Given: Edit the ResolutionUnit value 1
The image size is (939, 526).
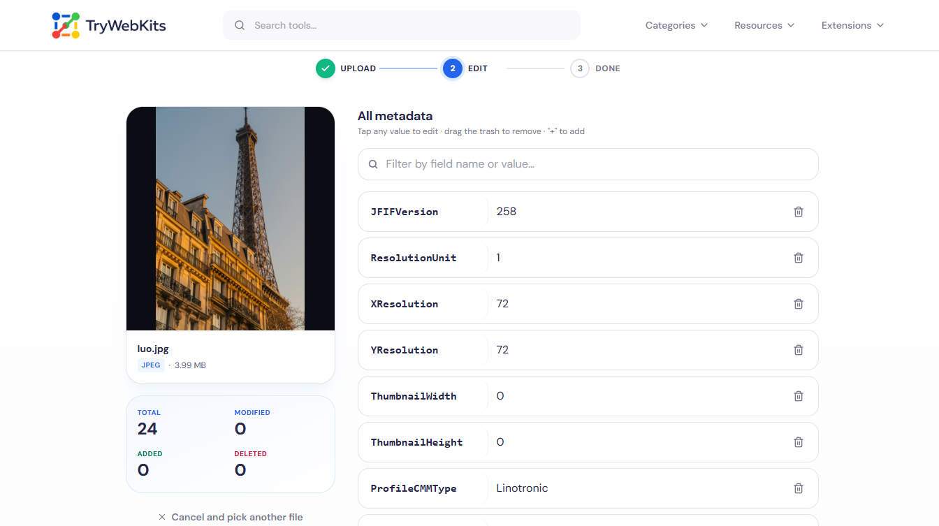Looking at the screenshot, I should click(498, 258).
